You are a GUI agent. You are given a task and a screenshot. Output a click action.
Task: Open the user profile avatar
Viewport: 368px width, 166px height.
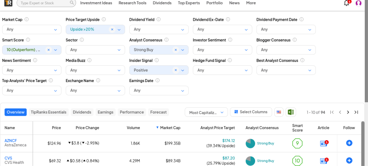click(358, 3)
